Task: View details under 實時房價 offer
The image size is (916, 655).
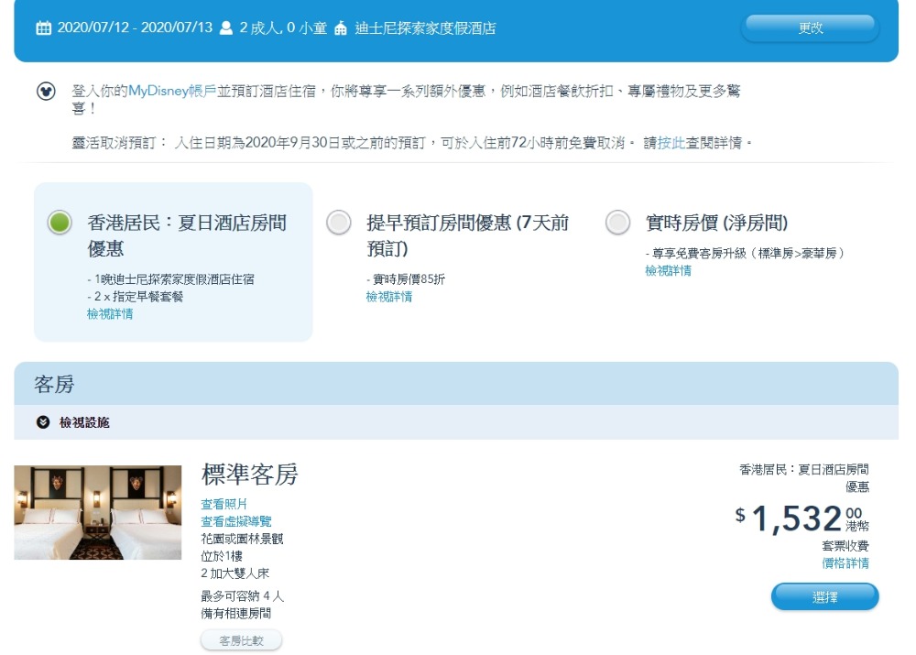Action: click(669, 270)
